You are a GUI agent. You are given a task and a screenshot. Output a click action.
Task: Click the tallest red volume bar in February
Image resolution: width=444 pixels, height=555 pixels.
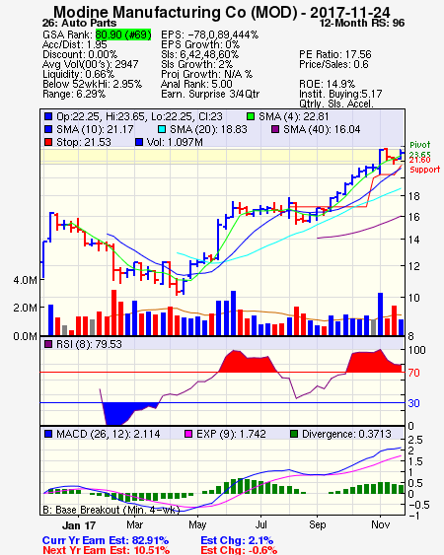tap(113, 312)
